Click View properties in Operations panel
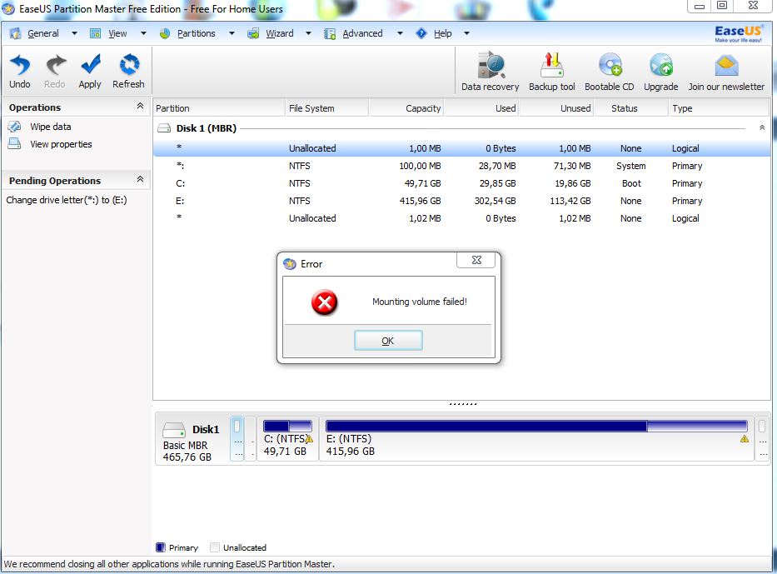777x574 pixels. [61, 144]
